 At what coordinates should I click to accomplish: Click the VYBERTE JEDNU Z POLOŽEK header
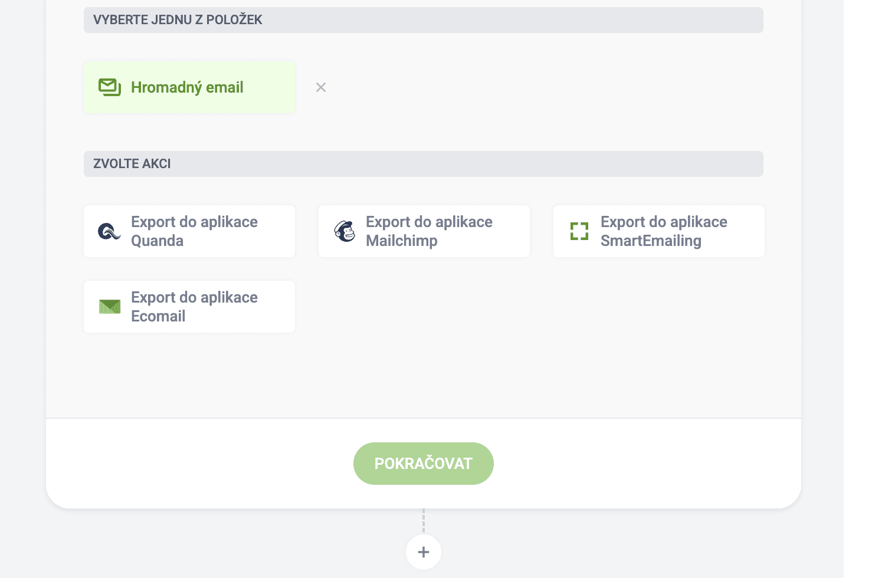(x=178, y=20)
